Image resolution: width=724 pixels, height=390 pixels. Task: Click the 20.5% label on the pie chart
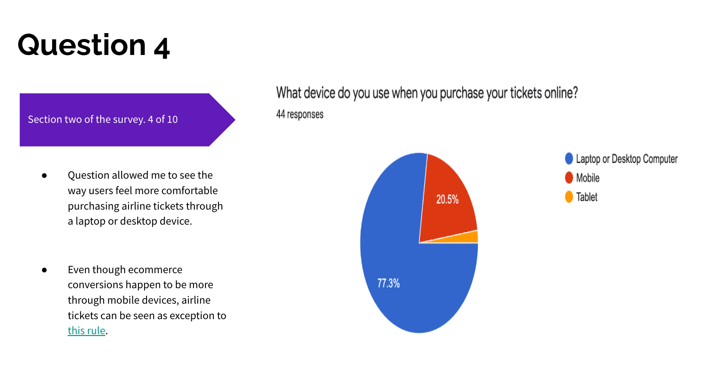tap(447, 199)
